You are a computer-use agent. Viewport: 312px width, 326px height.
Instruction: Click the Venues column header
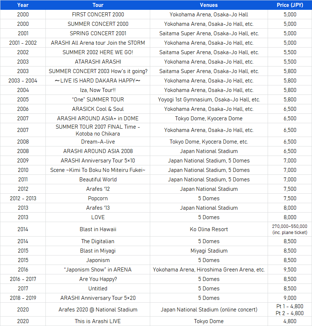pyautogui.click(x=209, y=5)
